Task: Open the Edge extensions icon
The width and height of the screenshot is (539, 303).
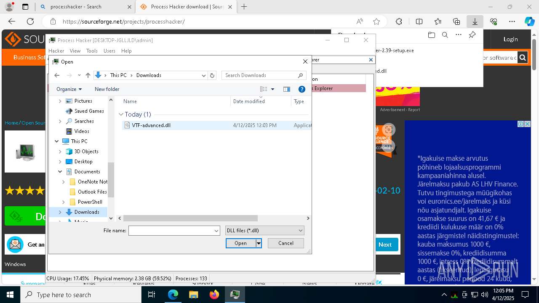Action: coord(399,21)
